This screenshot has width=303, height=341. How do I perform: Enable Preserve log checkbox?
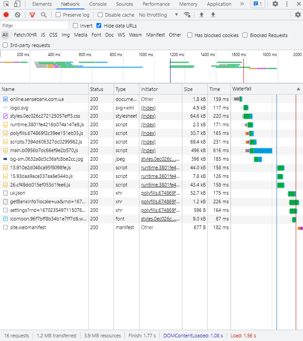coord(58,15)
